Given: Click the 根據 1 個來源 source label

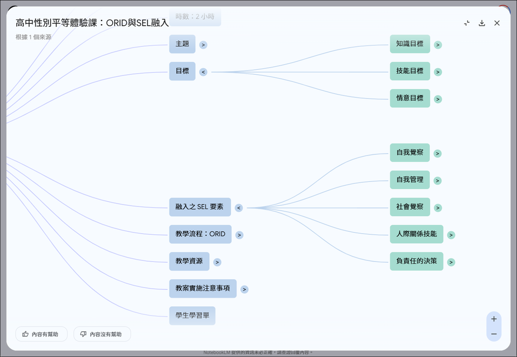Looking at the screenshot, I should click(x=33, y=37).
